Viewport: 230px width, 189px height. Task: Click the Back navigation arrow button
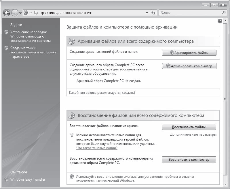[7, 13]
